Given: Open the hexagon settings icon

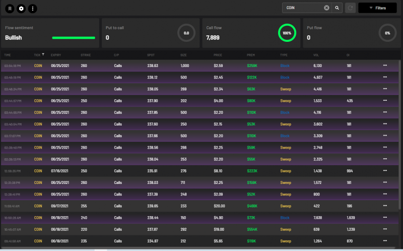Looking at the screenshot, I should [21, 9].
